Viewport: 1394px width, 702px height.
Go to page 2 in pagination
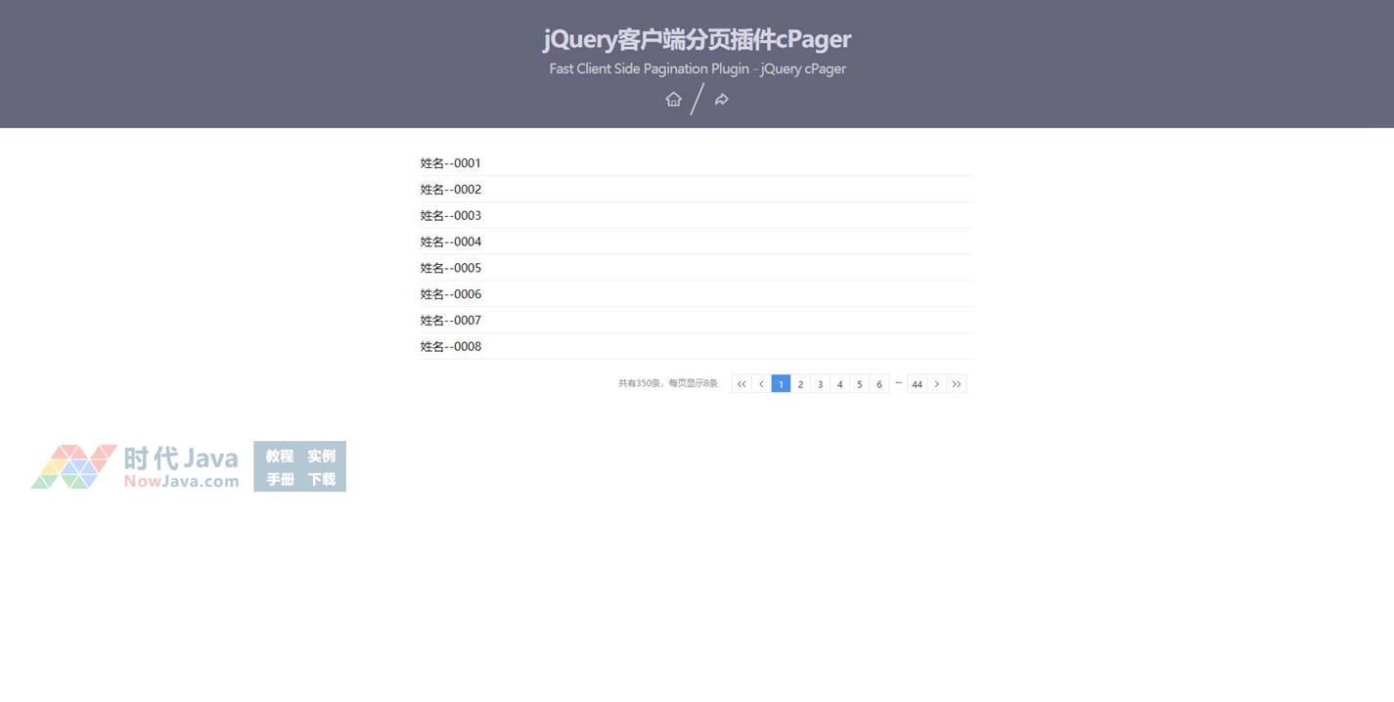coord(800,384)
